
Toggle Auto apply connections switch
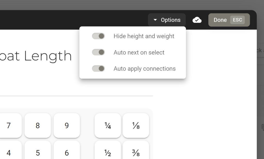pos(98,69)
